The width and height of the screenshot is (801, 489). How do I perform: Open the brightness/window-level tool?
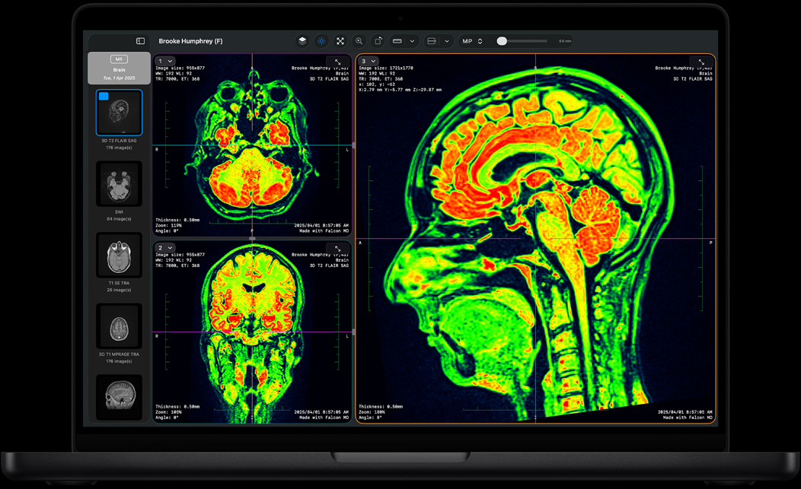[321, 41]
